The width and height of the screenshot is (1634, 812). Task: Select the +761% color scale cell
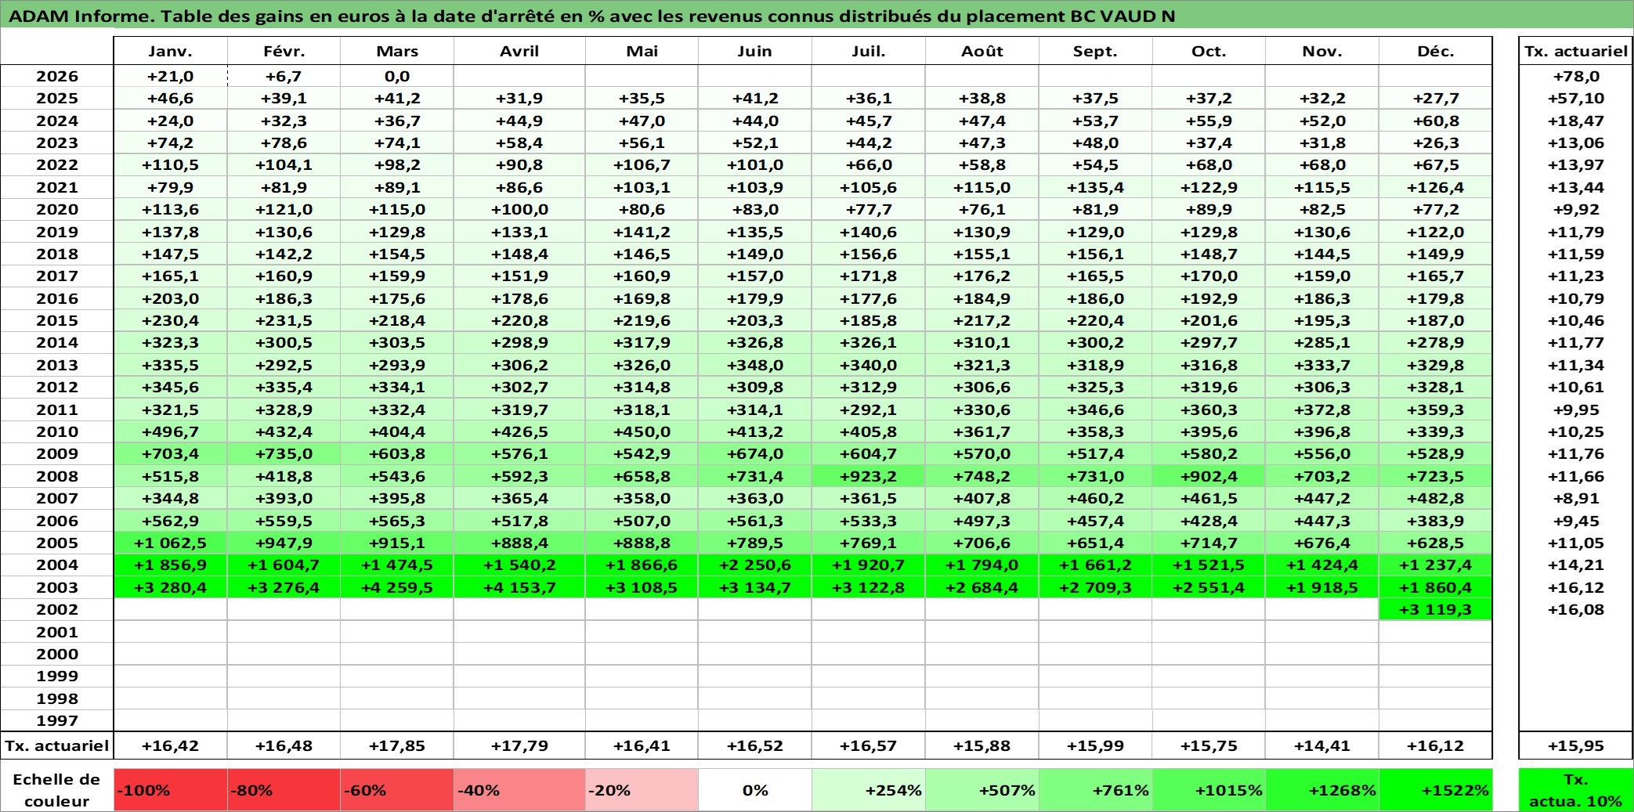1096,790
